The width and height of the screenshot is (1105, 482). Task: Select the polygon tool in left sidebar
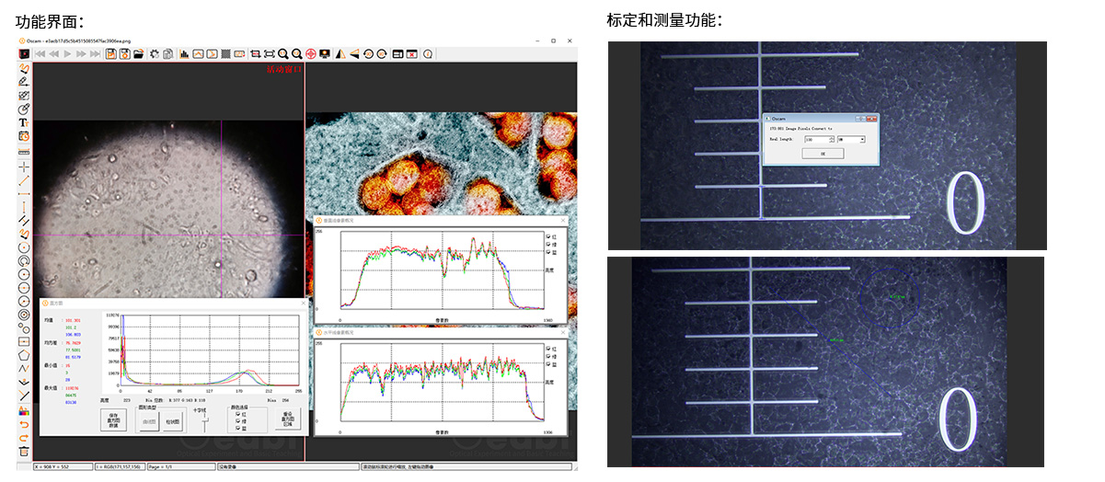pyautogui.click(x=24, y=354)
